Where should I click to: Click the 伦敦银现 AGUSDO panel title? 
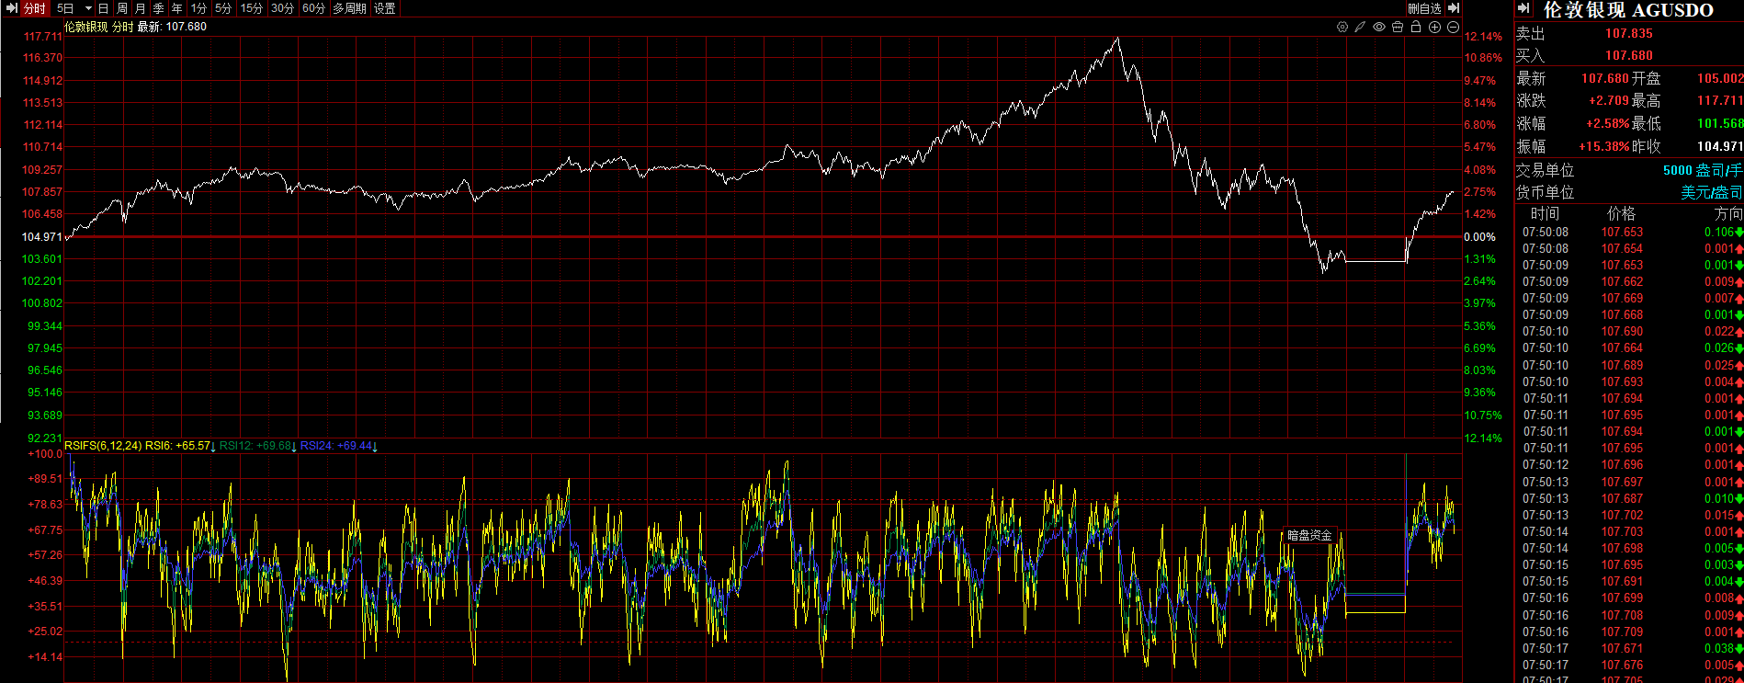click(x=1628, y=10)
